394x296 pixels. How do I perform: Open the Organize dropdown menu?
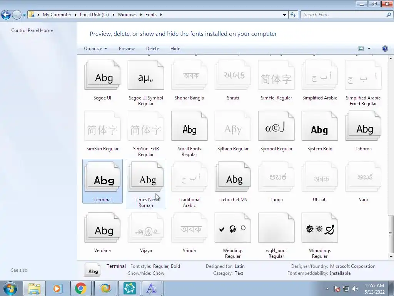tap(95, 49)
